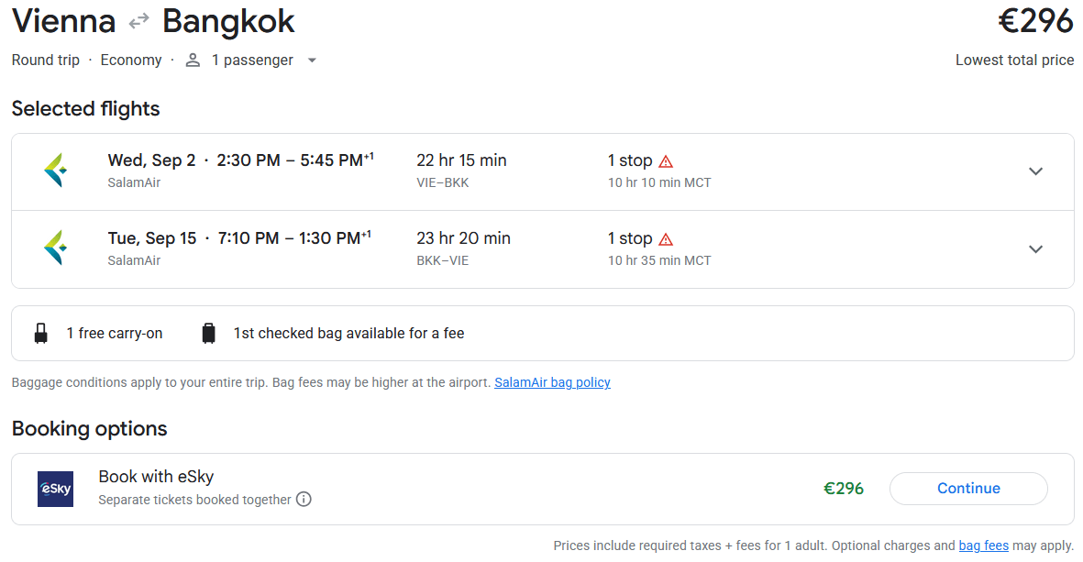Click the Vienna city name in heading
The width and height of the screenshot is (1083, 562).
pos(63,21)
